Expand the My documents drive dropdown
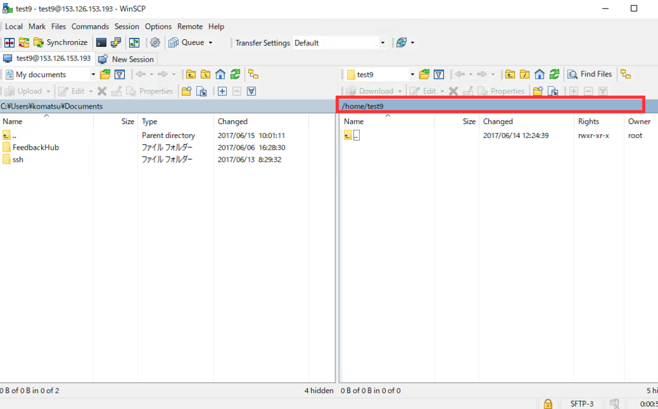The width and height of the screenshot is (658, 409). 93,74
